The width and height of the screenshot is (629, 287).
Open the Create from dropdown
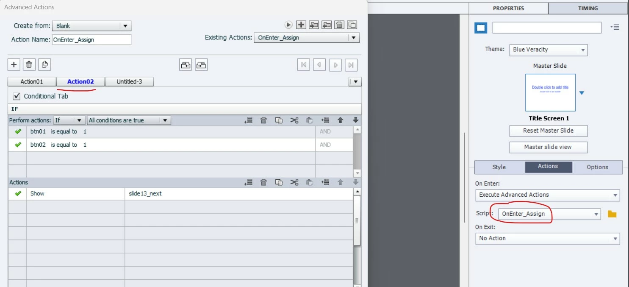click(91, 26)
